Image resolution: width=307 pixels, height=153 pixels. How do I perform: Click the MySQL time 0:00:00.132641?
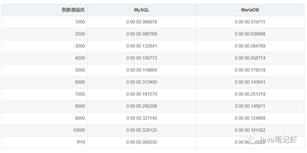pyautogui.click(x=142, y=46)
